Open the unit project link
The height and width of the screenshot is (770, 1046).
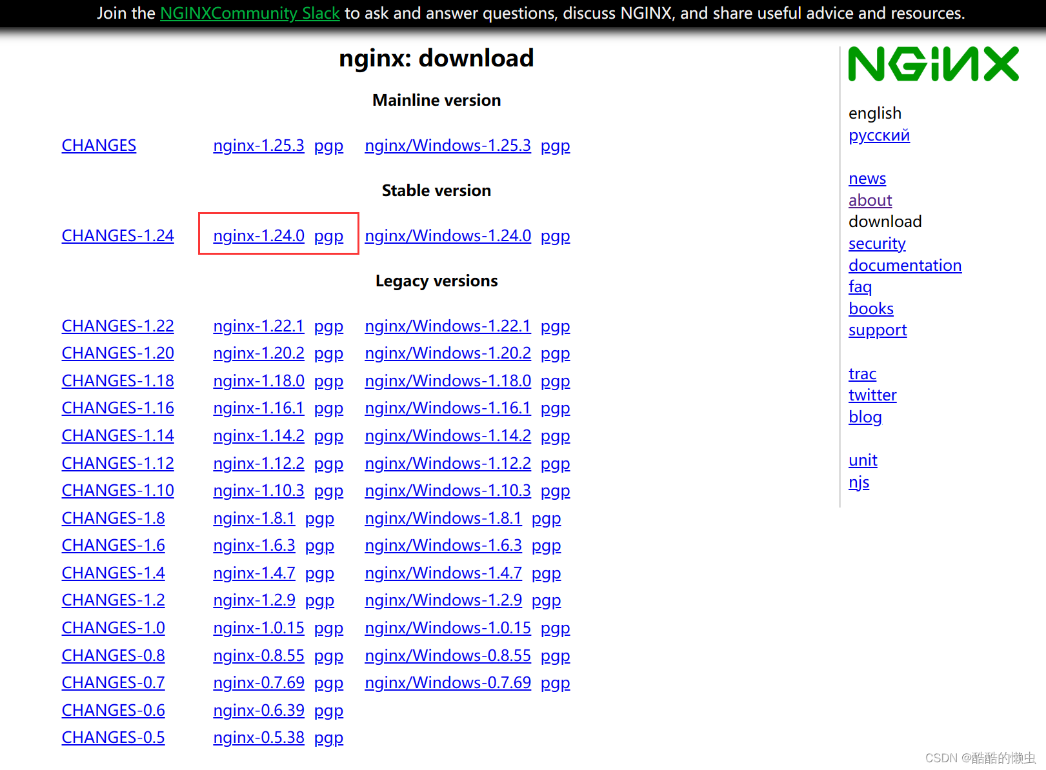click(x=862, y=460)
